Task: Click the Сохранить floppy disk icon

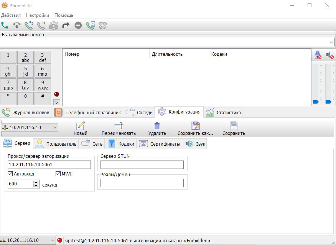Action: [x=234, y=126]
